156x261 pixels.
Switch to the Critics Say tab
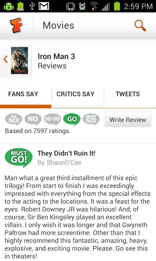click(x=75, y=94)
